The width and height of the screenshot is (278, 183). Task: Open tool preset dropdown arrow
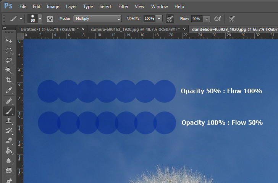21,19
